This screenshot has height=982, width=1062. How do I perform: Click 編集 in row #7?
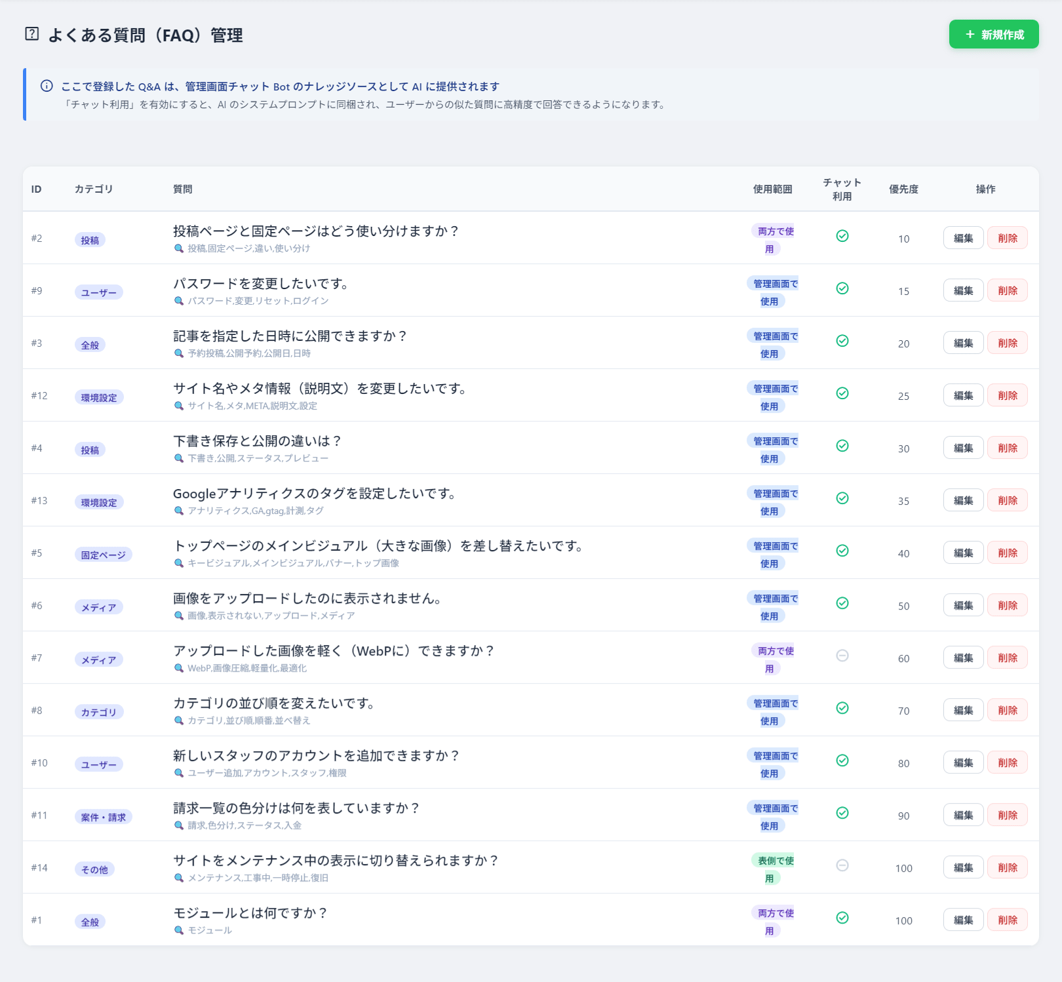[963, 658]
